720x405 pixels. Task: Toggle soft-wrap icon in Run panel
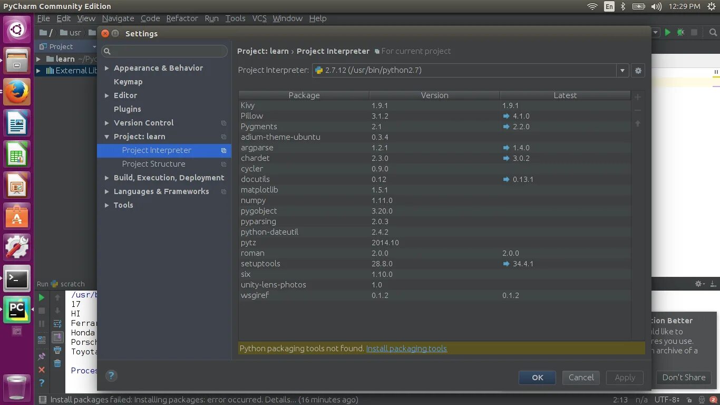57,324
